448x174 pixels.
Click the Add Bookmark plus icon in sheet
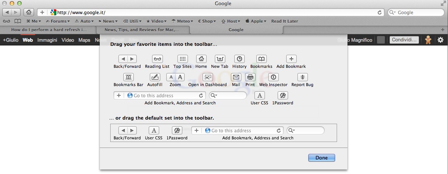pos(291,59)
